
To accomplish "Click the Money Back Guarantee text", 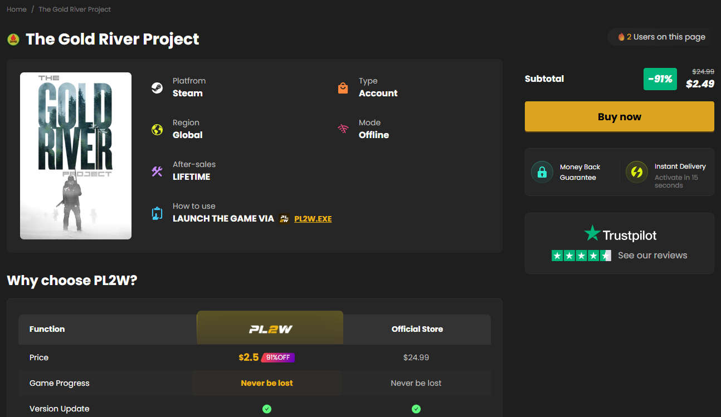I will click(580, 172).
